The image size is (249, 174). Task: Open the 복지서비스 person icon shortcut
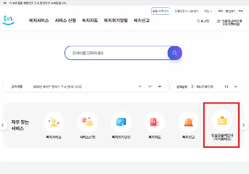tap(54, 122)
